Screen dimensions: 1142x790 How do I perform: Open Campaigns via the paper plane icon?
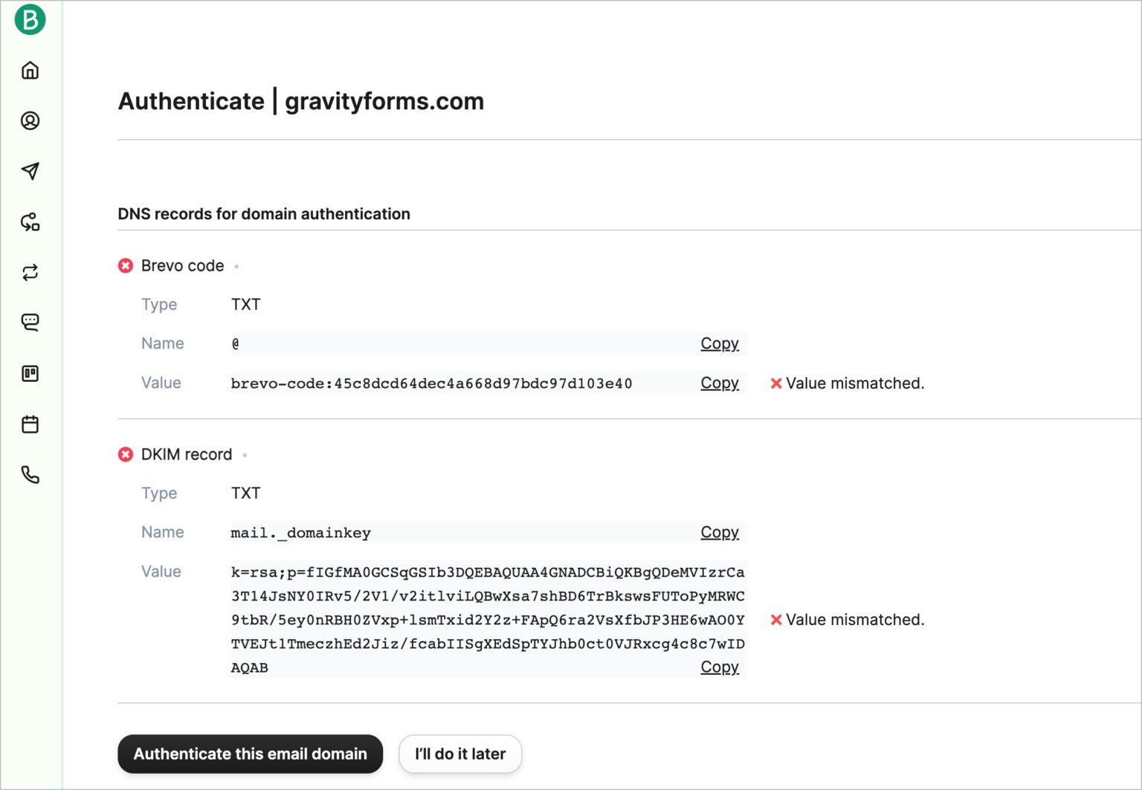pos(30,171)
